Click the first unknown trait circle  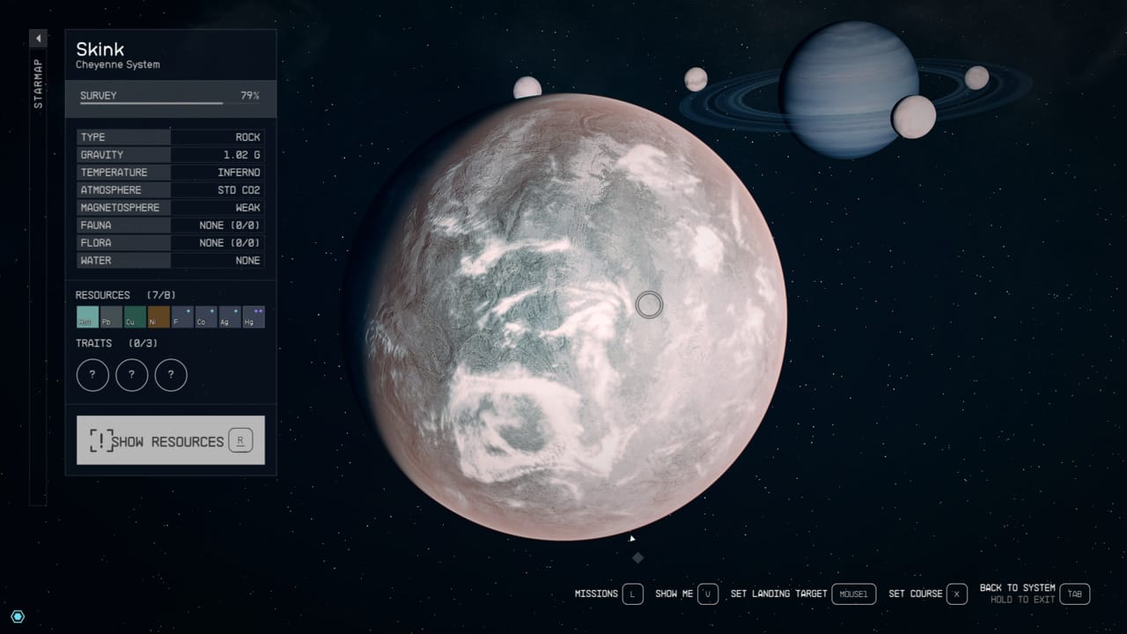click(x=92, y=375)
